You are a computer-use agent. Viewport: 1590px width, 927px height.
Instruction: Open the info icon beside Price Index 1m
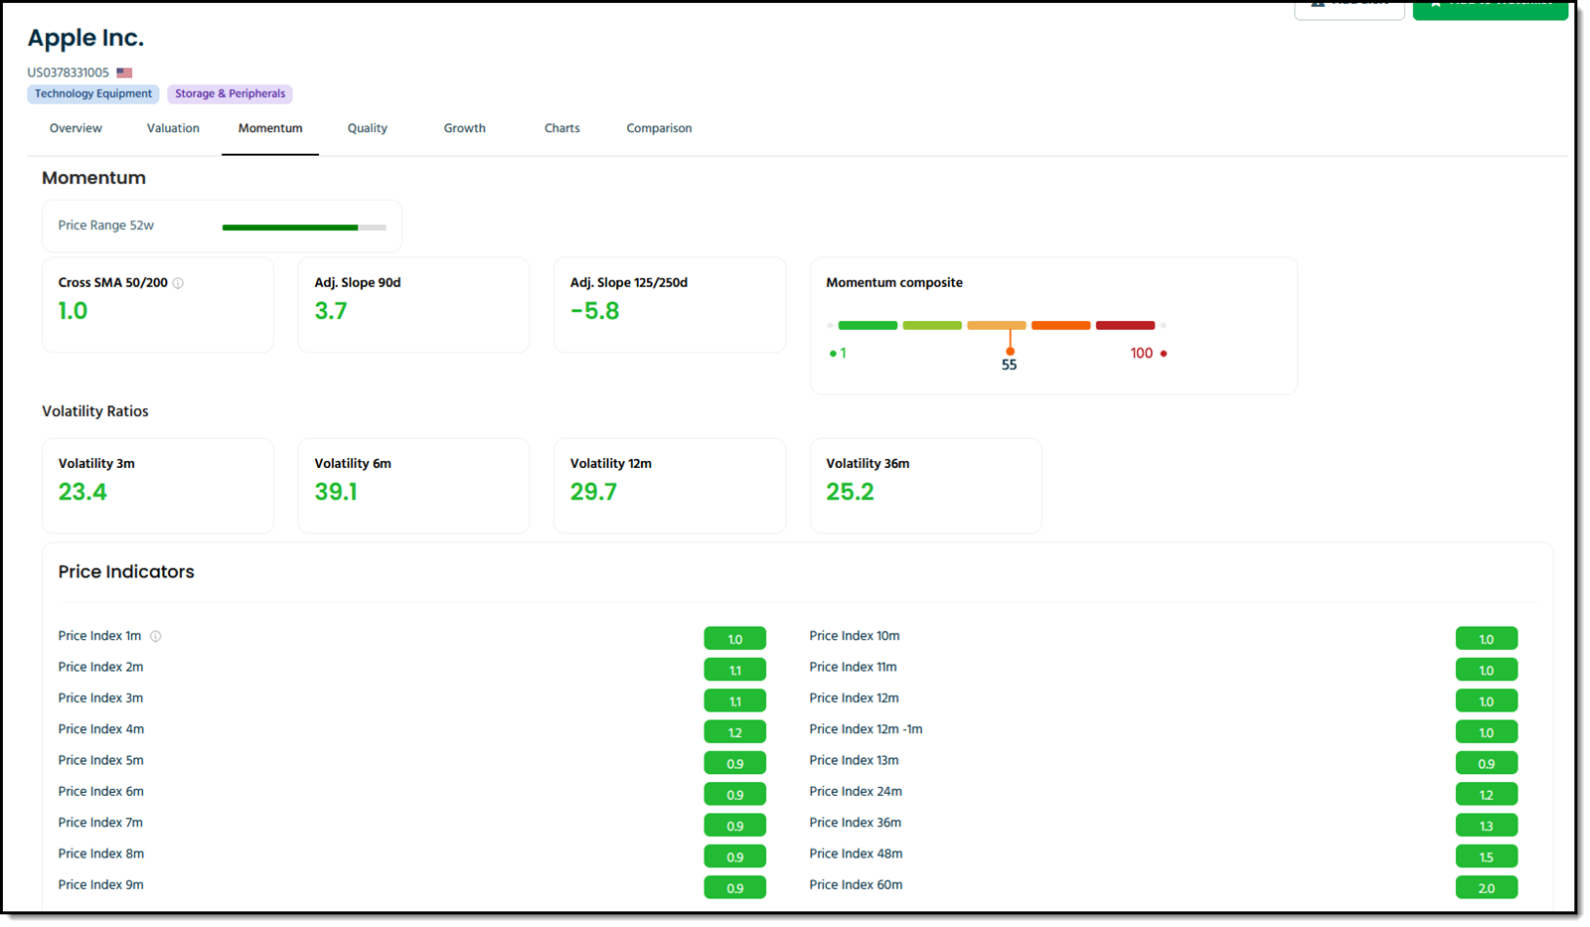coord(155,636)
